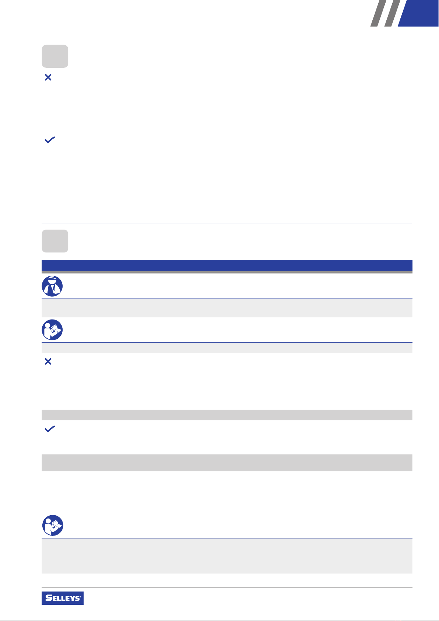Click the dark grey bar above the second checkmark
This screenshot has height=621, width=439.
[227, 415]
